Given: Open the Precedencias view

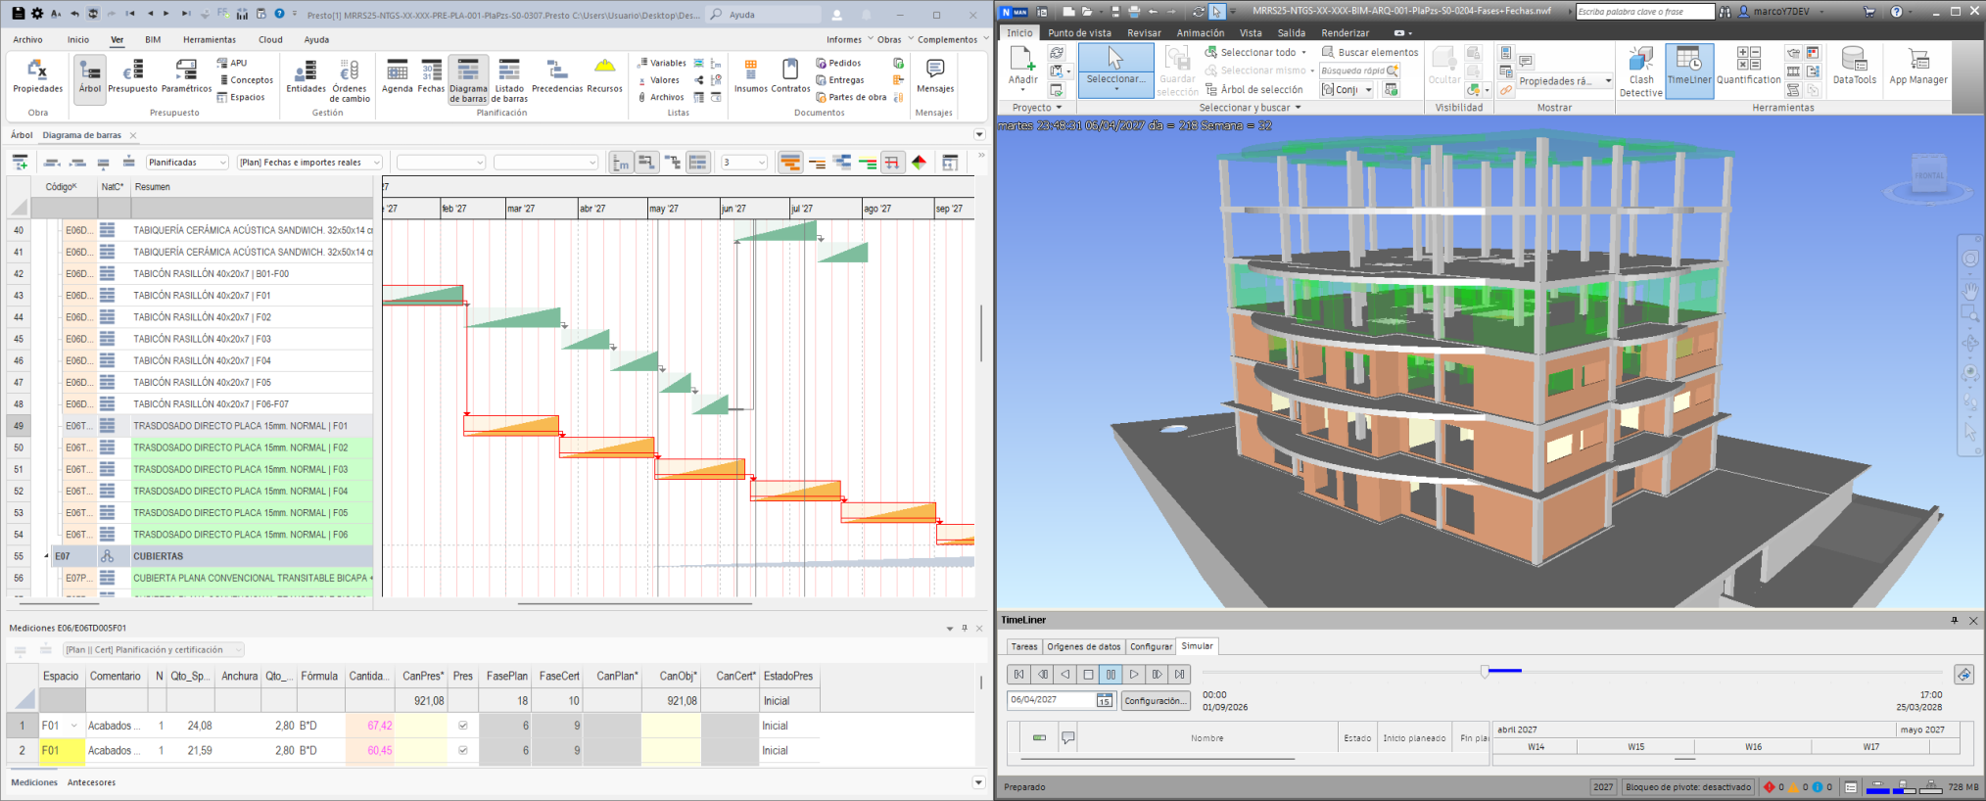Looking at the screenshot, I should tap(556, 77).
